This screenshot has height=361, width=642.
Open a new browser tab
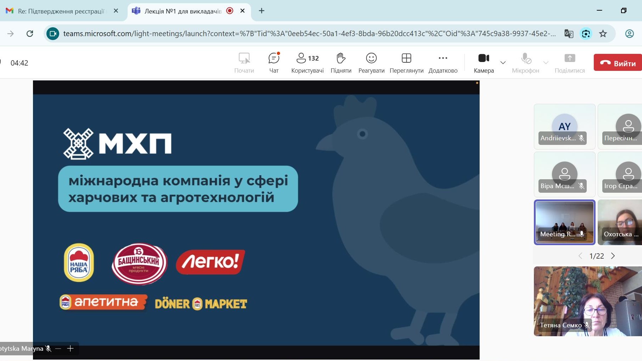coord(262,11)
